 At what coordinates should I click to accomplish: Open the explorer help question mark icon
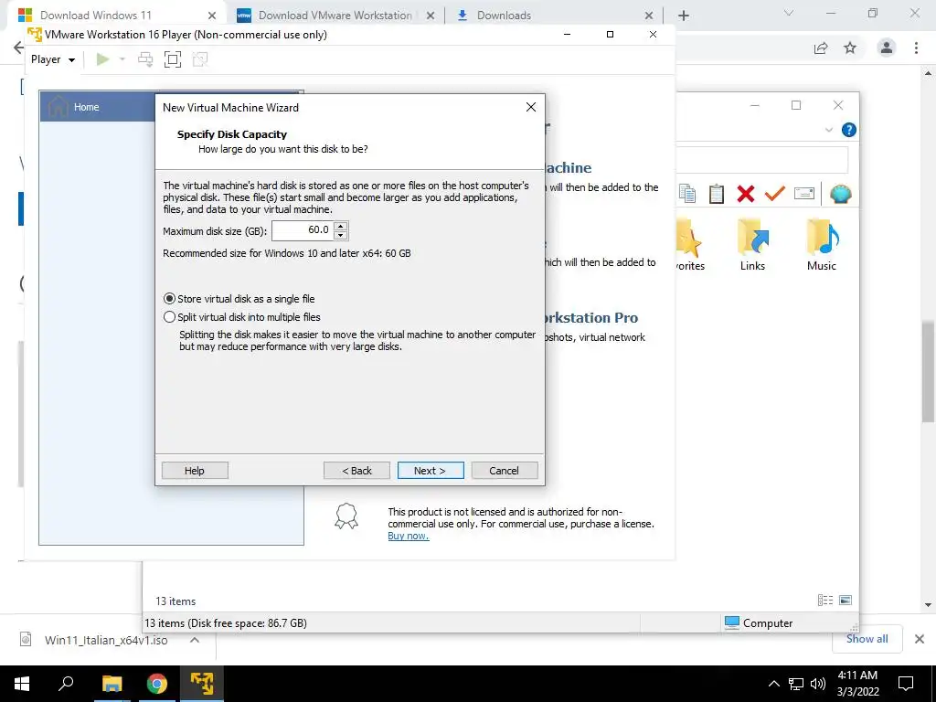tap(849, 130)
